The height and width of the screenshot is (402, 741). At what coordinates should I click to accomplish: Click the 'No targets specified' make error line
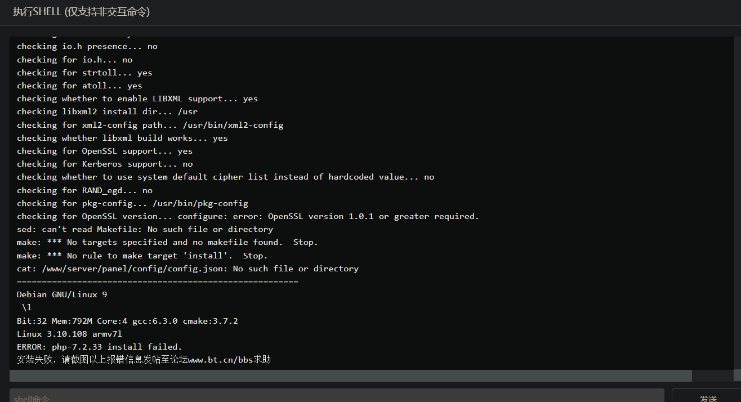[167, 242]
